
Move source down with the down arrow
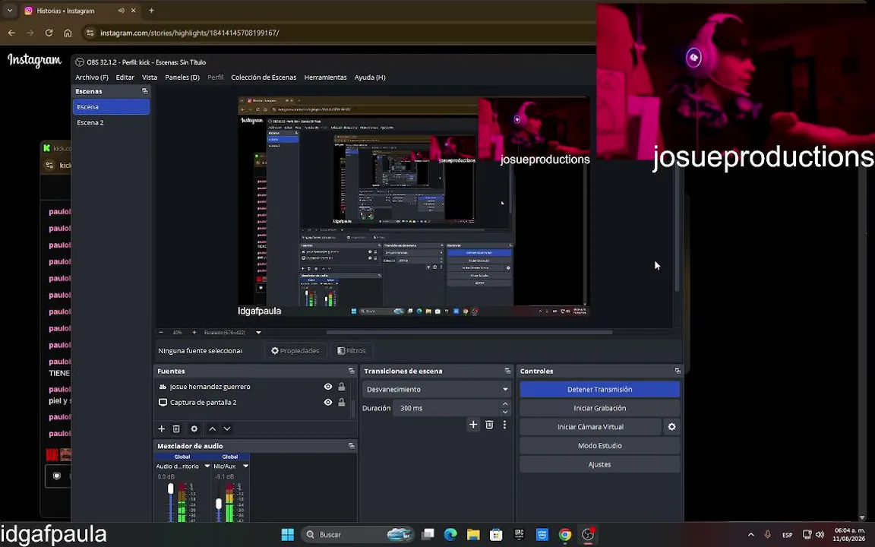click(x=227, y=428)
